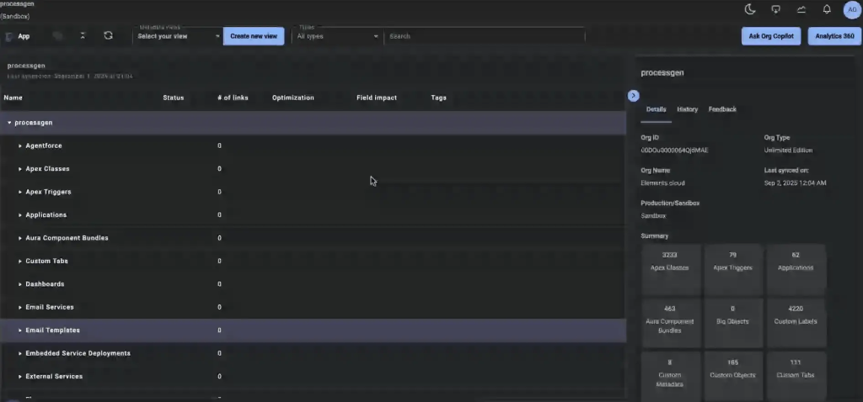Click Ask Org Copilot button
Viewport: 863px width, 402px height.
pos(771,36)
